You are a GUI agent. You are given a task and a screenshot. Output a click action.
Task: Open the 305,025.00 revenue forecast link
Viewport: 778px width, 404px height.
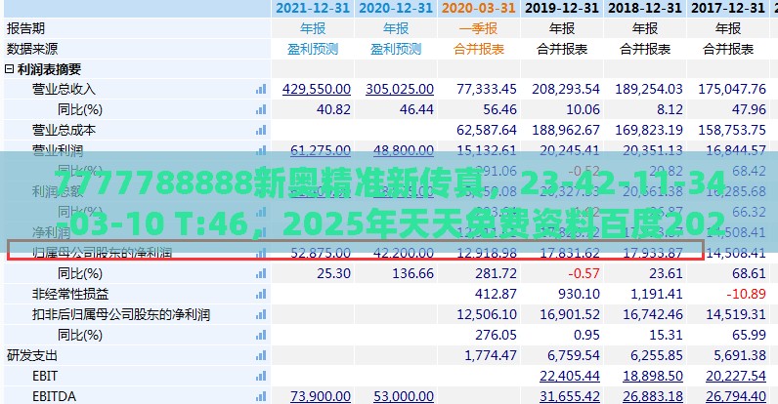pos(400,89)
